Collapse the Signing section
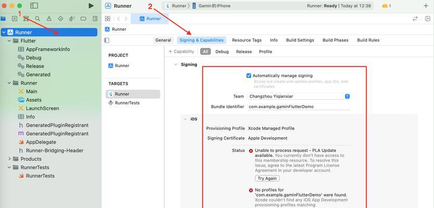434x208 pixels. coord(175,64)
